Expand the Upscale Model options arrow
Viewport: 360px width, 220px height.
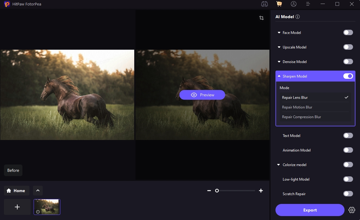(279, 47)
